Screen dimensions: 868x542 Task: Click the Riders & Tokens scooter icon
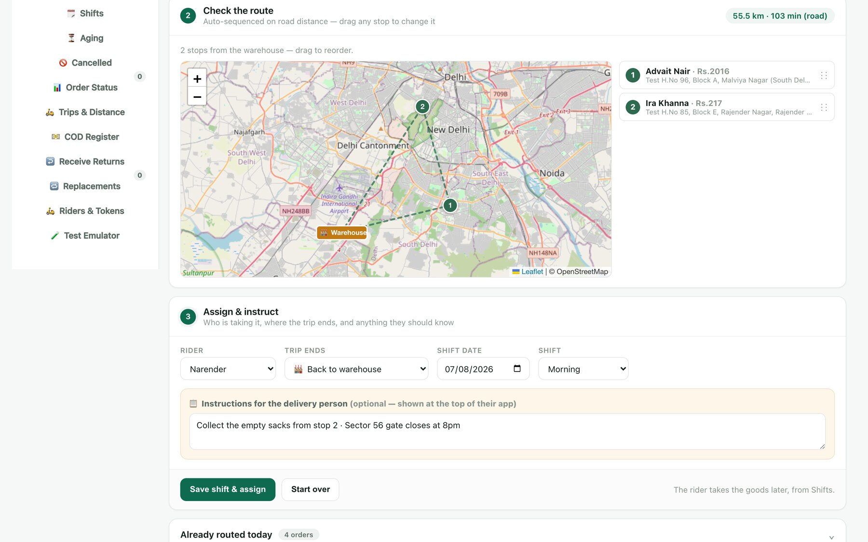click(50, 211)
